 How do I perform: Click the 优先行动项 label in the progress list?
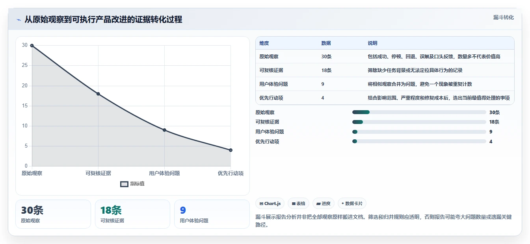click(x=267, y=142)
